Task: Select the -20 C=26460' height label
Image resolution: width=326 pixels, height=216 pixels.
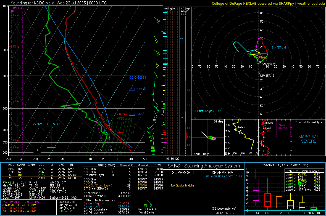Action: pyautogui.click(x=138, y=89)
